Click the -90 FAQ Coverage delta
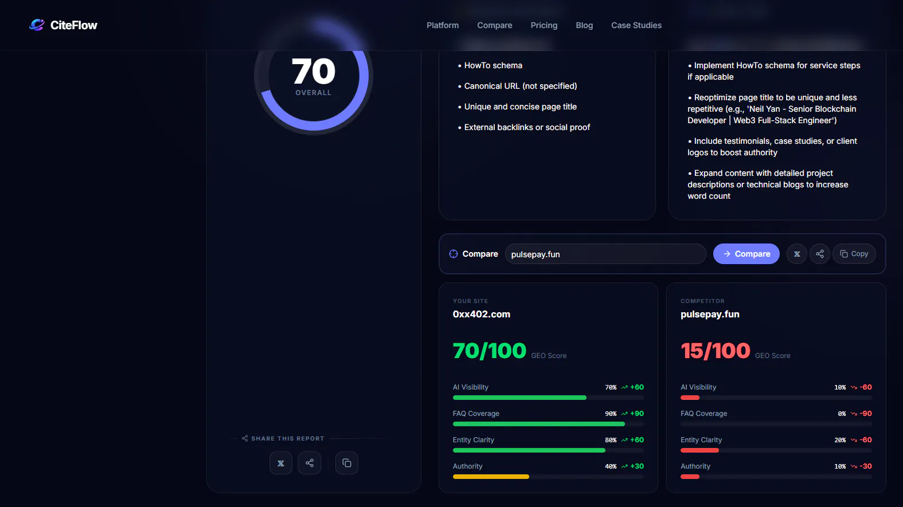Viewport: 903px width, 507px height. tap(866, 414)
